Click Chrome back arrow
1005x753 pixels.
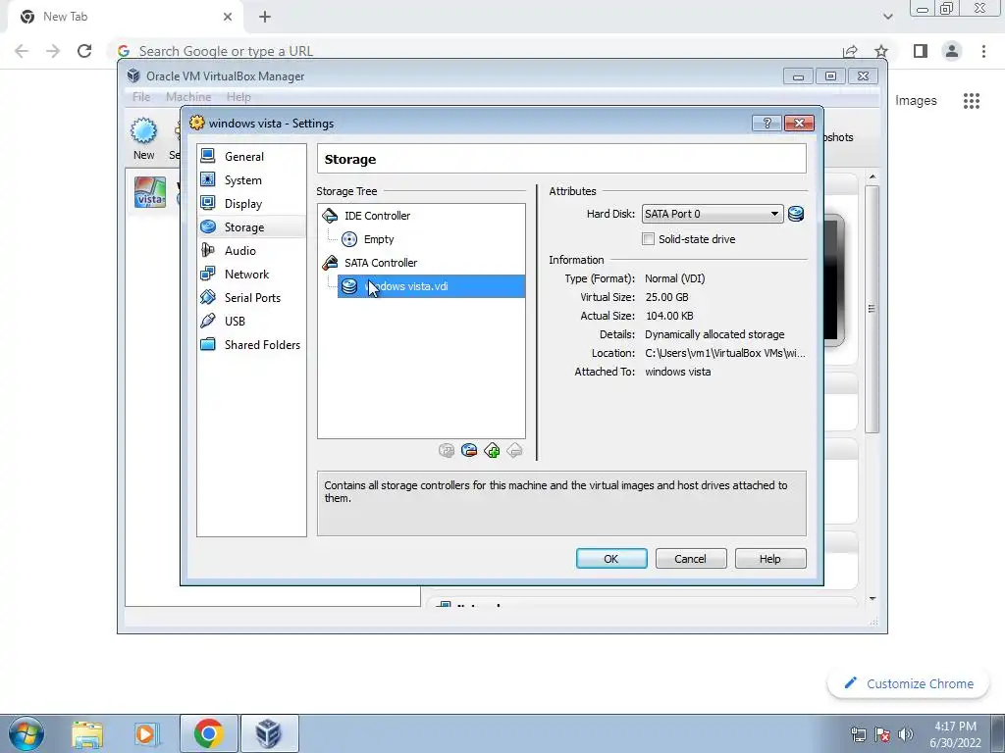[22, 51]
